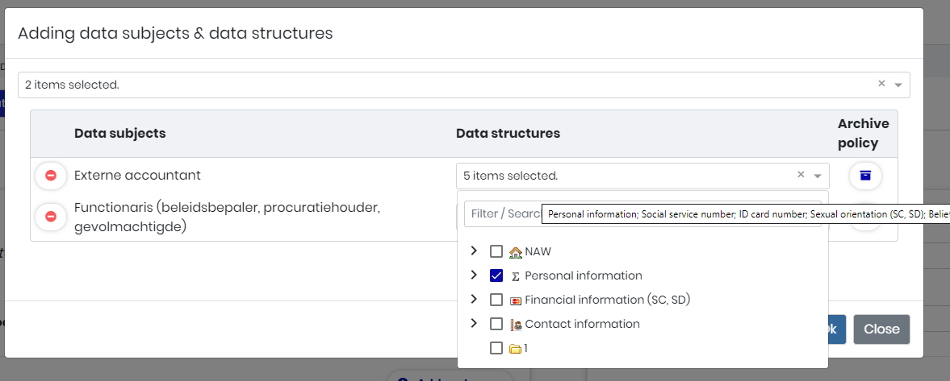Click the 5 items selected text
The image size is (950, 381).
click(511, 176)
